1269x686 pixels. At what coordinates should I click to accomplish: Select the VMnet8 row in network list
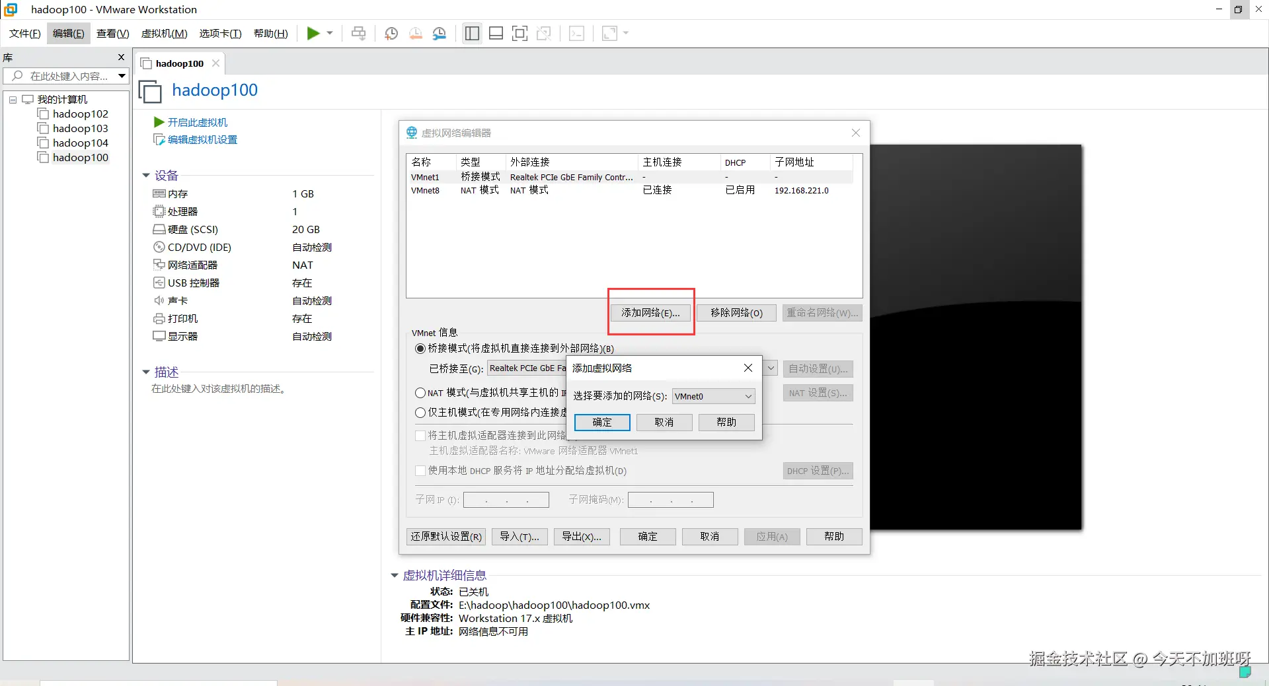[x=631, y=190]
